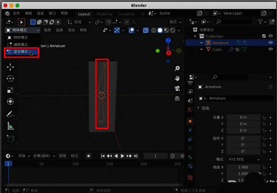Image resolution: width=277 pixels, height=193 pixels.
Task: Select material preview viewport shading
Action: tap(166, 30)
